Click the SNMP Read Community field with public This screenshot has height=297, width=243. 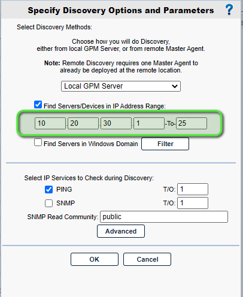pyautogui.click(x=164, y=217)
